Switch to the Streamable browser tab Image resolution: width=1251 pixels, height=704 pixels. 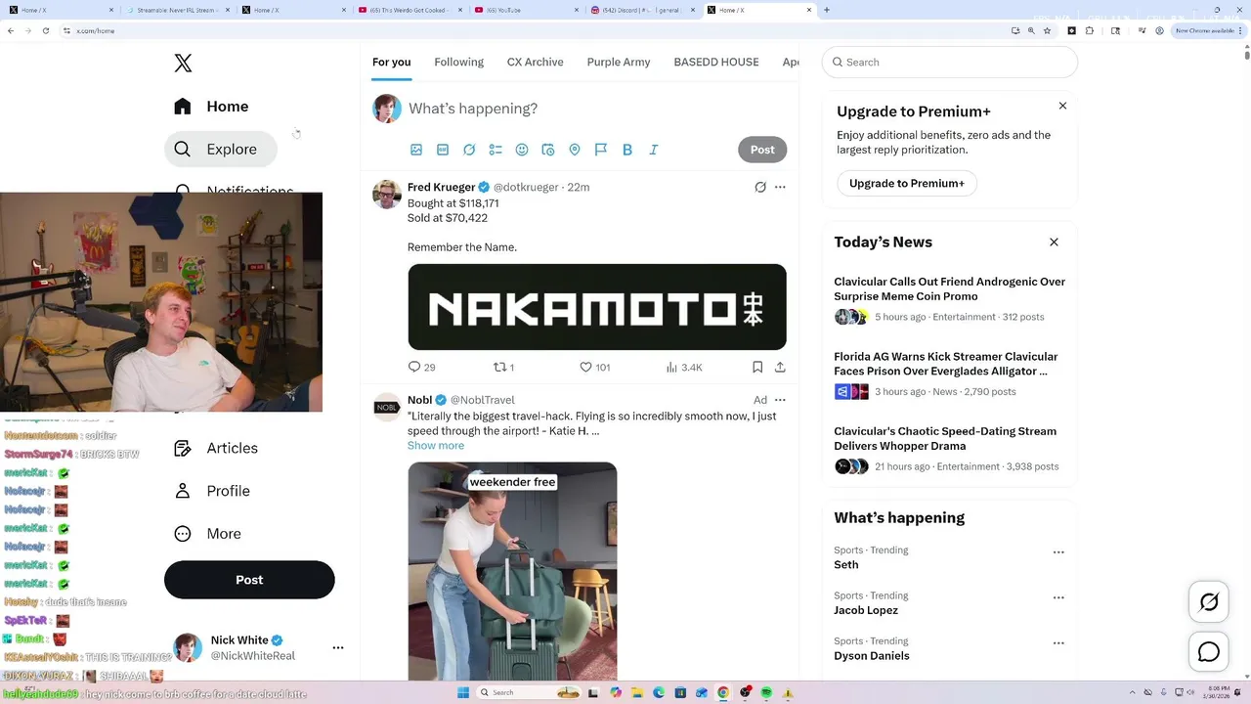(179, 10)
